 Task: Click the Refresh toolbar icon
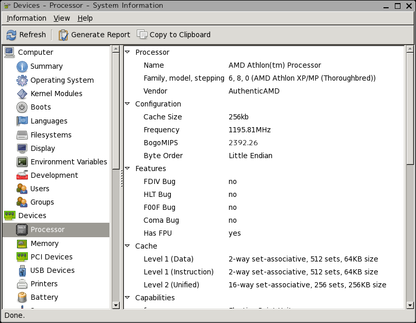pyautogui.click(x=11, y=35)
